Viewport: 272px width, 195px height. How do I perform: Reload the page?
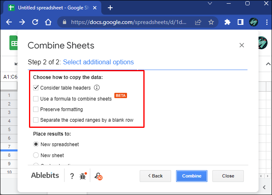coord(35,22)
